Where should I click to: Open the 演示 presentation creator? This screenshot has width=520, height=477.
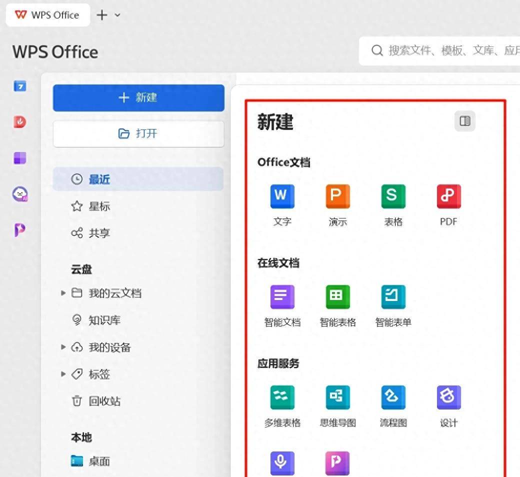click(x=337, y=196)
